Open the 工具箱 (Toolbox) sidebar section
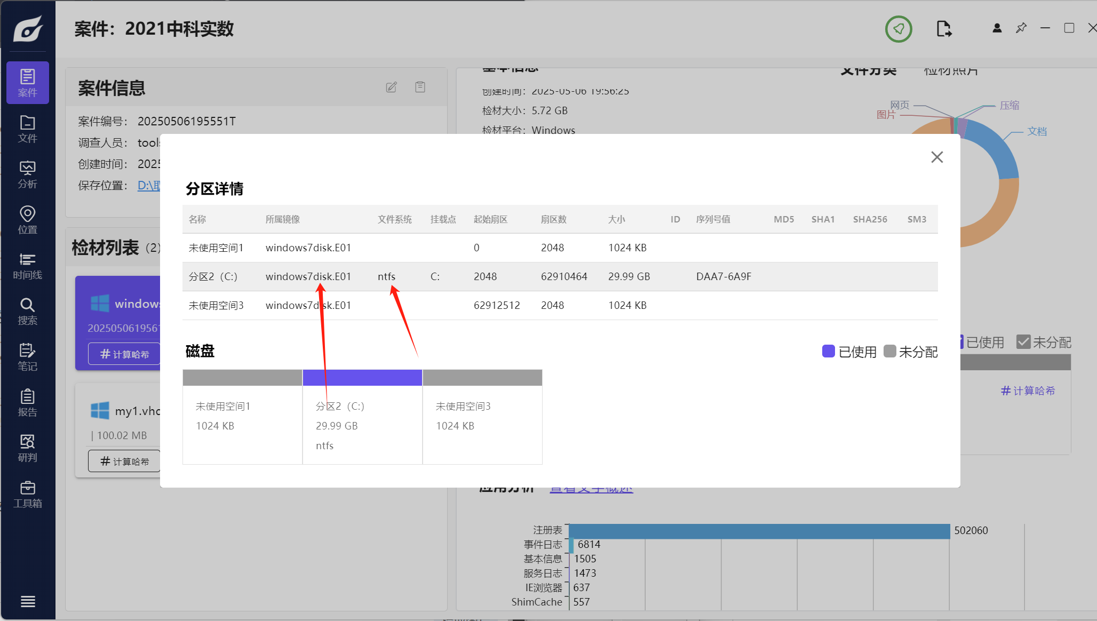 click(x=27, y=495)
